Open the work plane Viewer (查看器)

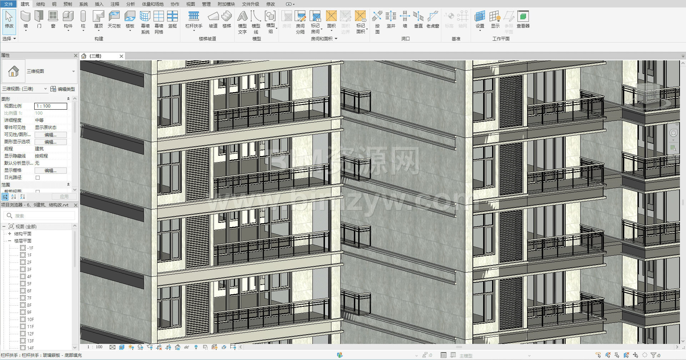523,17
